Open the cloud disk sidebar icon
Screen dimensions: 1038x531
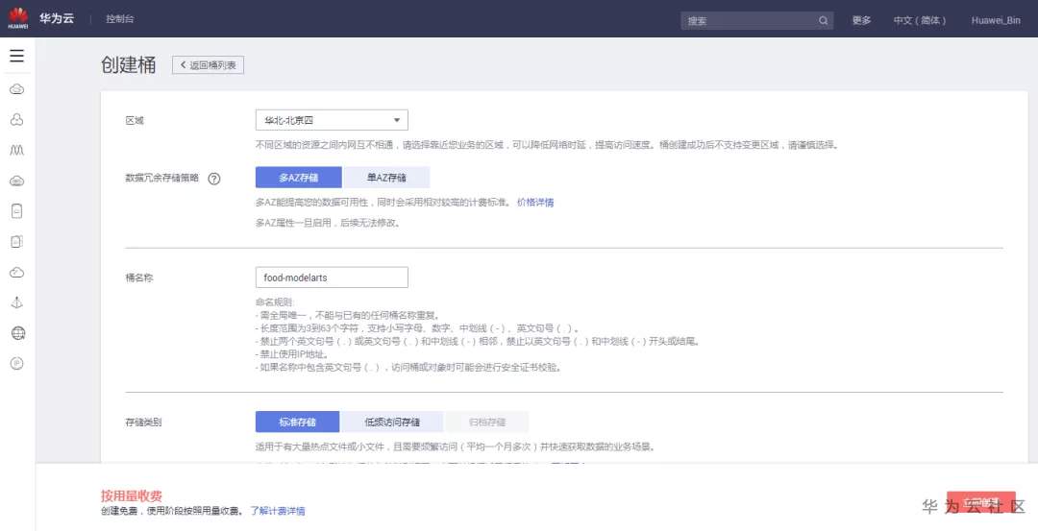tap(17, 181)
